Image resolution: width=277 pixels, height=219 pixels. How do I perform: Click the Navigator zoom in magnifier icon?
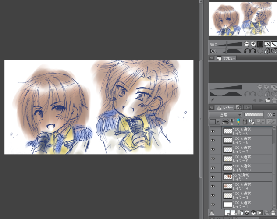pyautogui.click(x=253, y=44)
